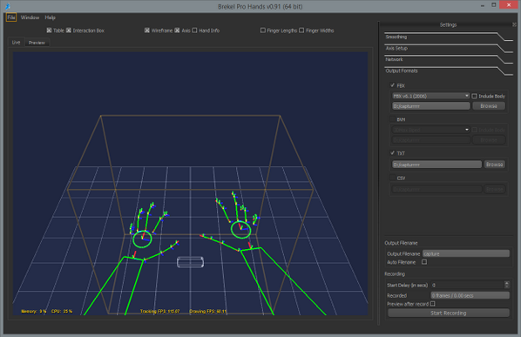Click the Tracking FPS status text
Image resolution: width=521 pixels, height=337 pixels.
tap(159, 311)
